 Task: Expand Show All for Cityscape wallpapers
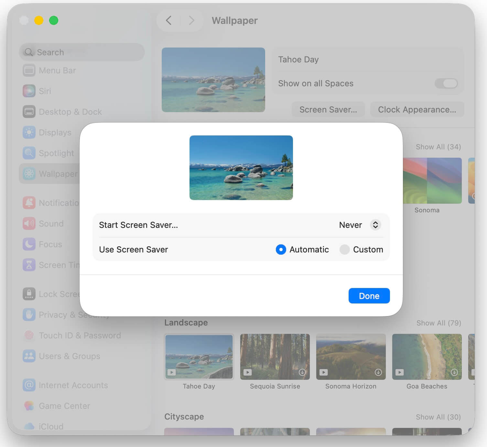438,417
